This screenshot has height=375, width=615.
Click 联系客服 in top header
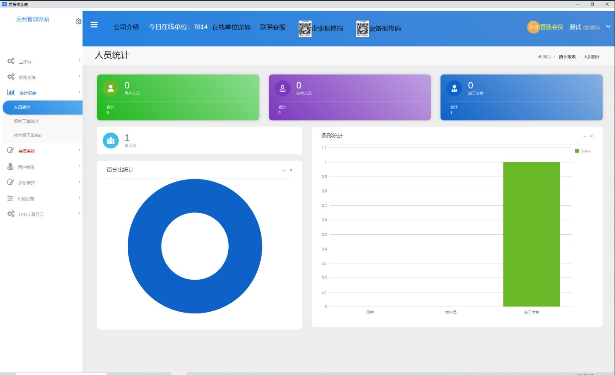pyautogui.click(x=273, y=27)
